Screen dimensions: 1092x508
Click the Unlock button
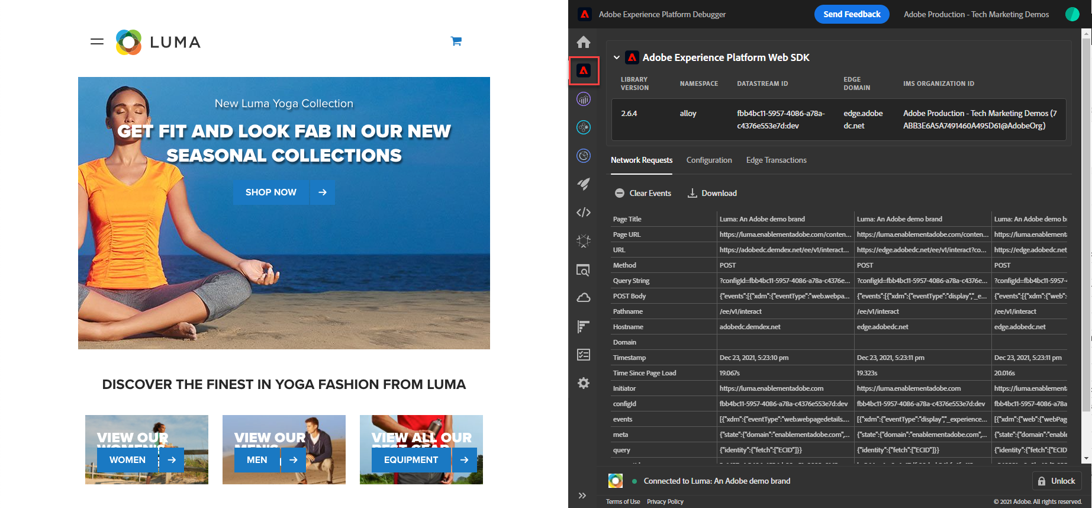[1057, 481]
